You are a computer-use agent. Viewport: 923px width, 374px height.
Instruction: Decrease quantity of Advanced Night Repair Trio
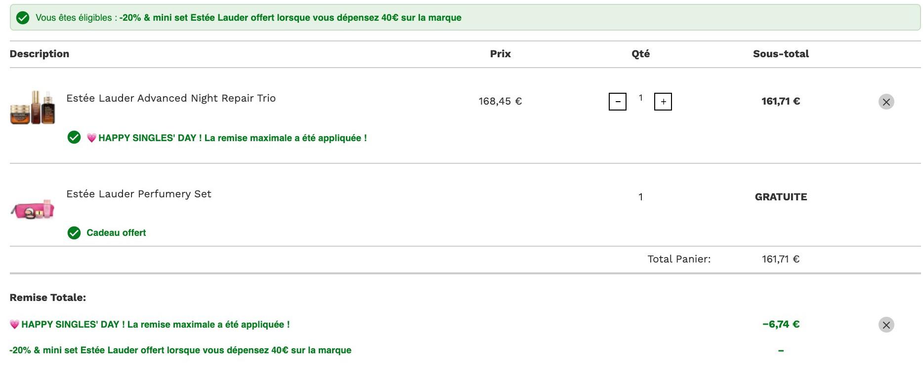point(617,102)
